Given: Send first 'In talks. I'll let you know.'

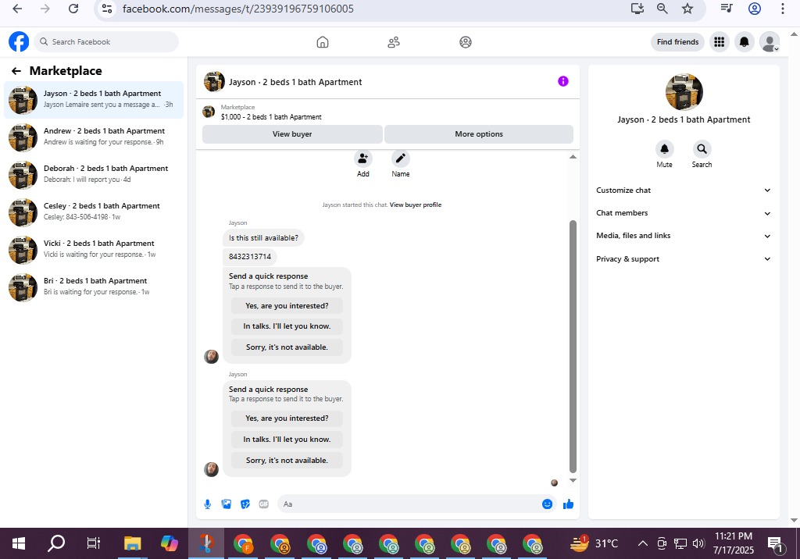Looking at the screenshot, I should point(287,326).
